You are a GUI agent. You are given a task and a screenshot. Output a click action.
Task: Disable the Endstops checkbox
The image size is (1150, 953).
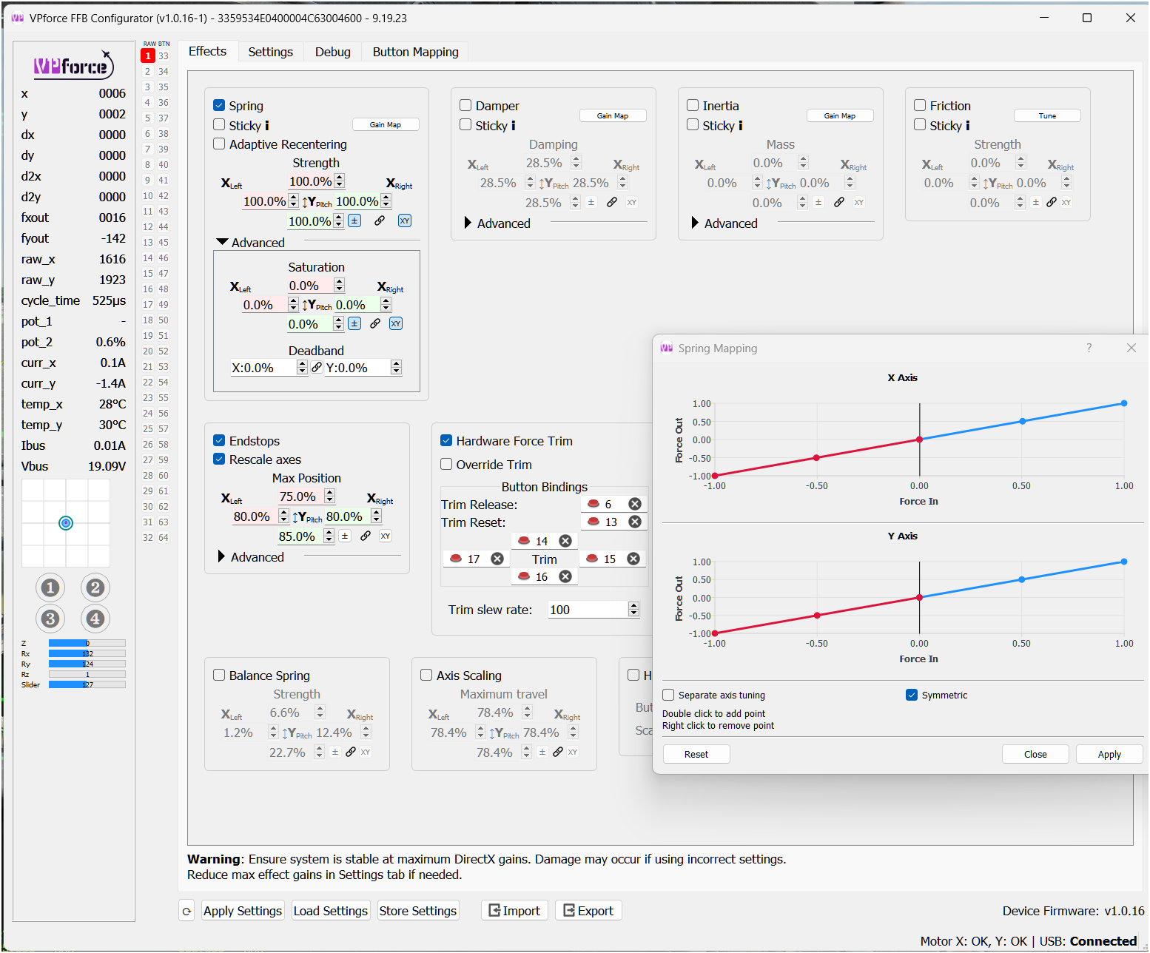(x=219, y=440)
